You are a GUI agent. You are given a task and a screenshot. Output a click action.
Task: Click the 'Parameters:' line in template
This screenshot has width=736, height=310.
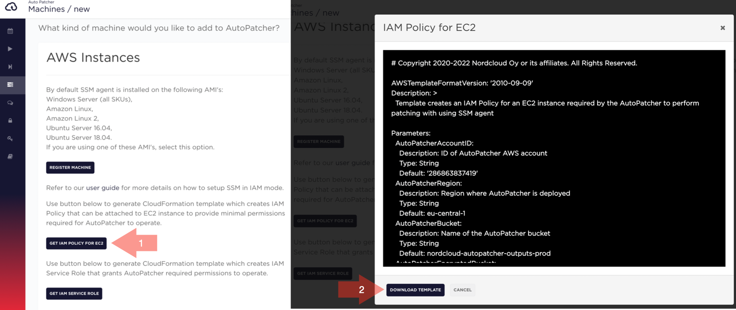pos(411,133)
